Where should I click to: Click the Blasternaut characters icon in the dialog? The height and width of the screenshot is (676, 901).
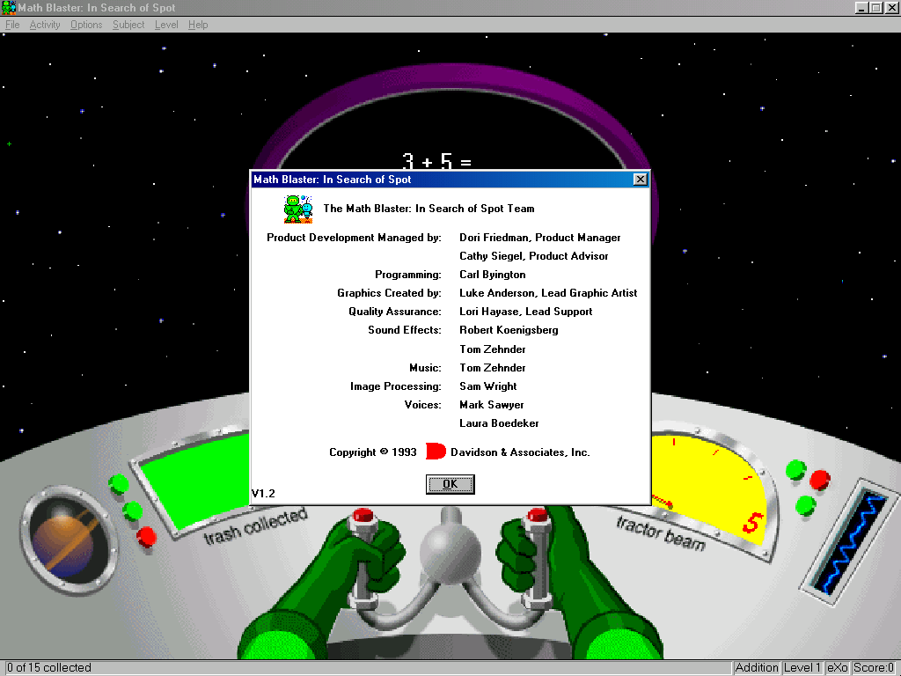click(298, 209)
